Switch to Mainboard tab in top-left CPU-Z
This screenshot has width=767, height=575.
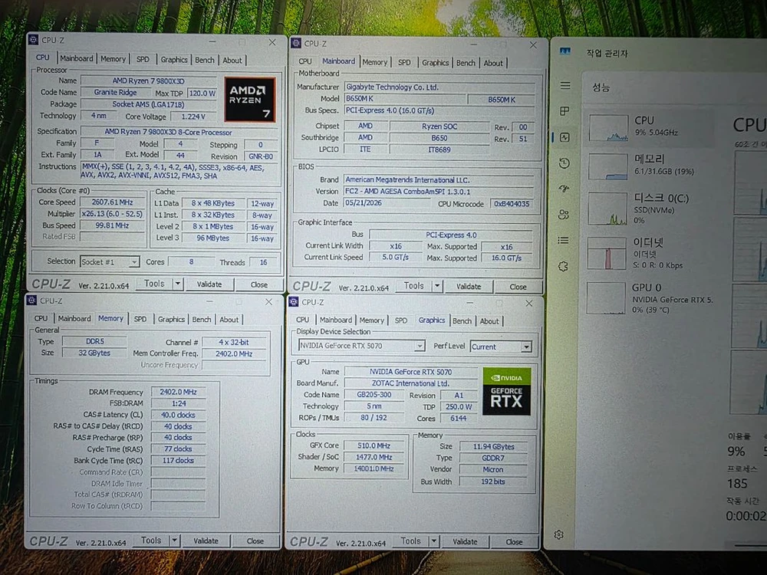coord(76,58)
